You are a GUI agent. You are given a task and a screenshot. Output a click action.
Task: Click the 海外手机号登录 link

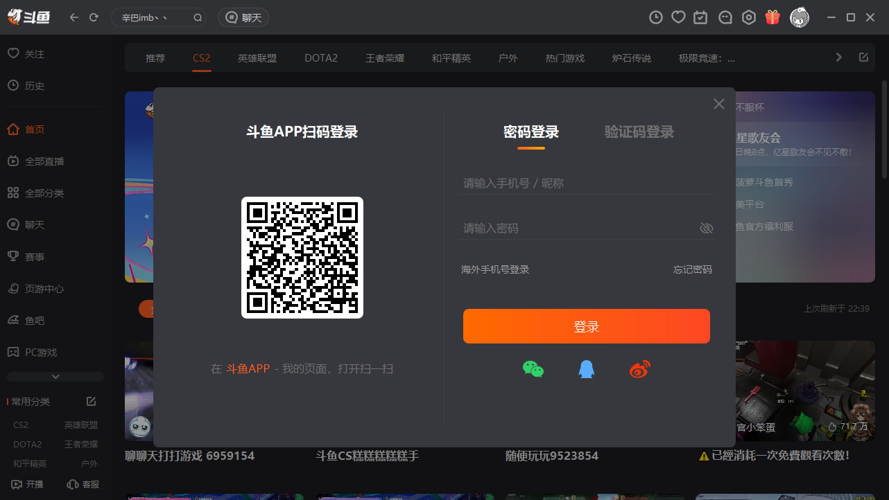coord(495,269)
